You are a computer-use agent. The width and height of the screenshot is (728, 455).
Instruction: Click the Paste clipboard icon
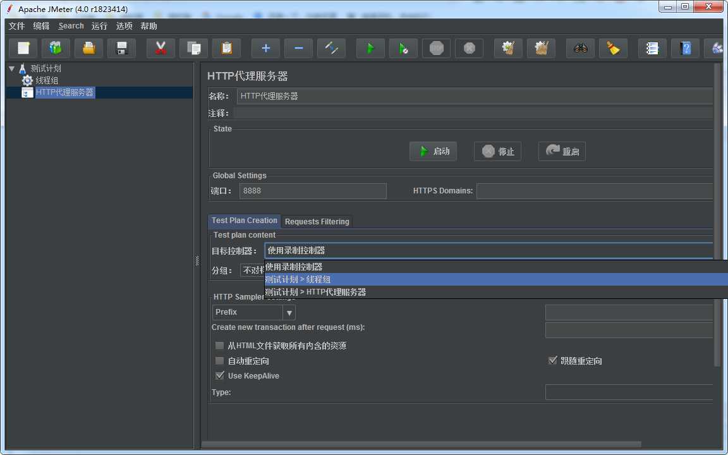click(x=227, y=48)
